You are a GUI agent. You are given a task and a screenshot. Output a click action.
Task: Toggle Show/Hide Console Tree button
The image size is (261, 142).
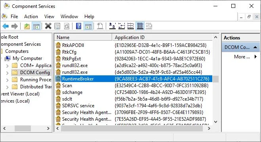[36, 26]
